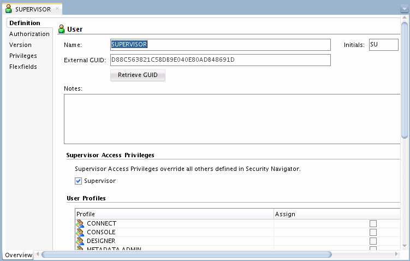The width and height of the screenshot is (410, 261).
Task: Switch to the Authorization tab
Action: [x=29, y=34]
